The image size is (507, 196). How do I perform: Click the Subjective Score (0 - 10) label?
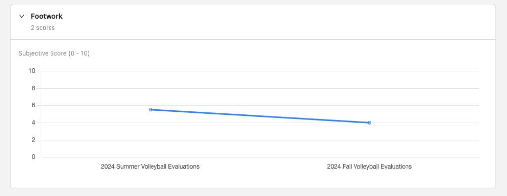54,53
